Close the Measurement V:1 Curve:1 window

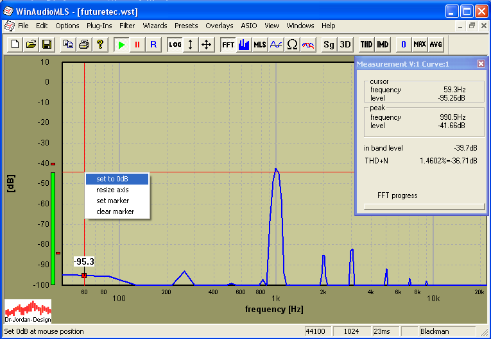(x=481, y=63)
